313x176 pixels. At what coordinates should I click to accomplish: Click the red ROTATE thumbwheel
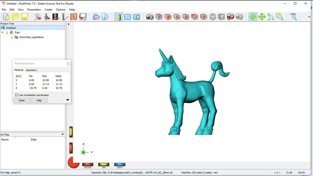click(x=88, y=164)
